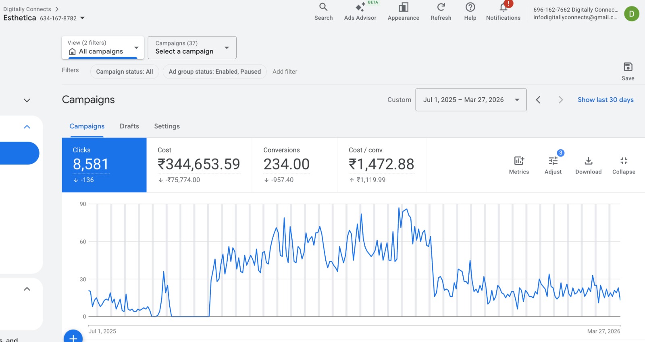Expand the All campaigns view dropdown
The image size is (645, 342).
click(x=103, y=47)
